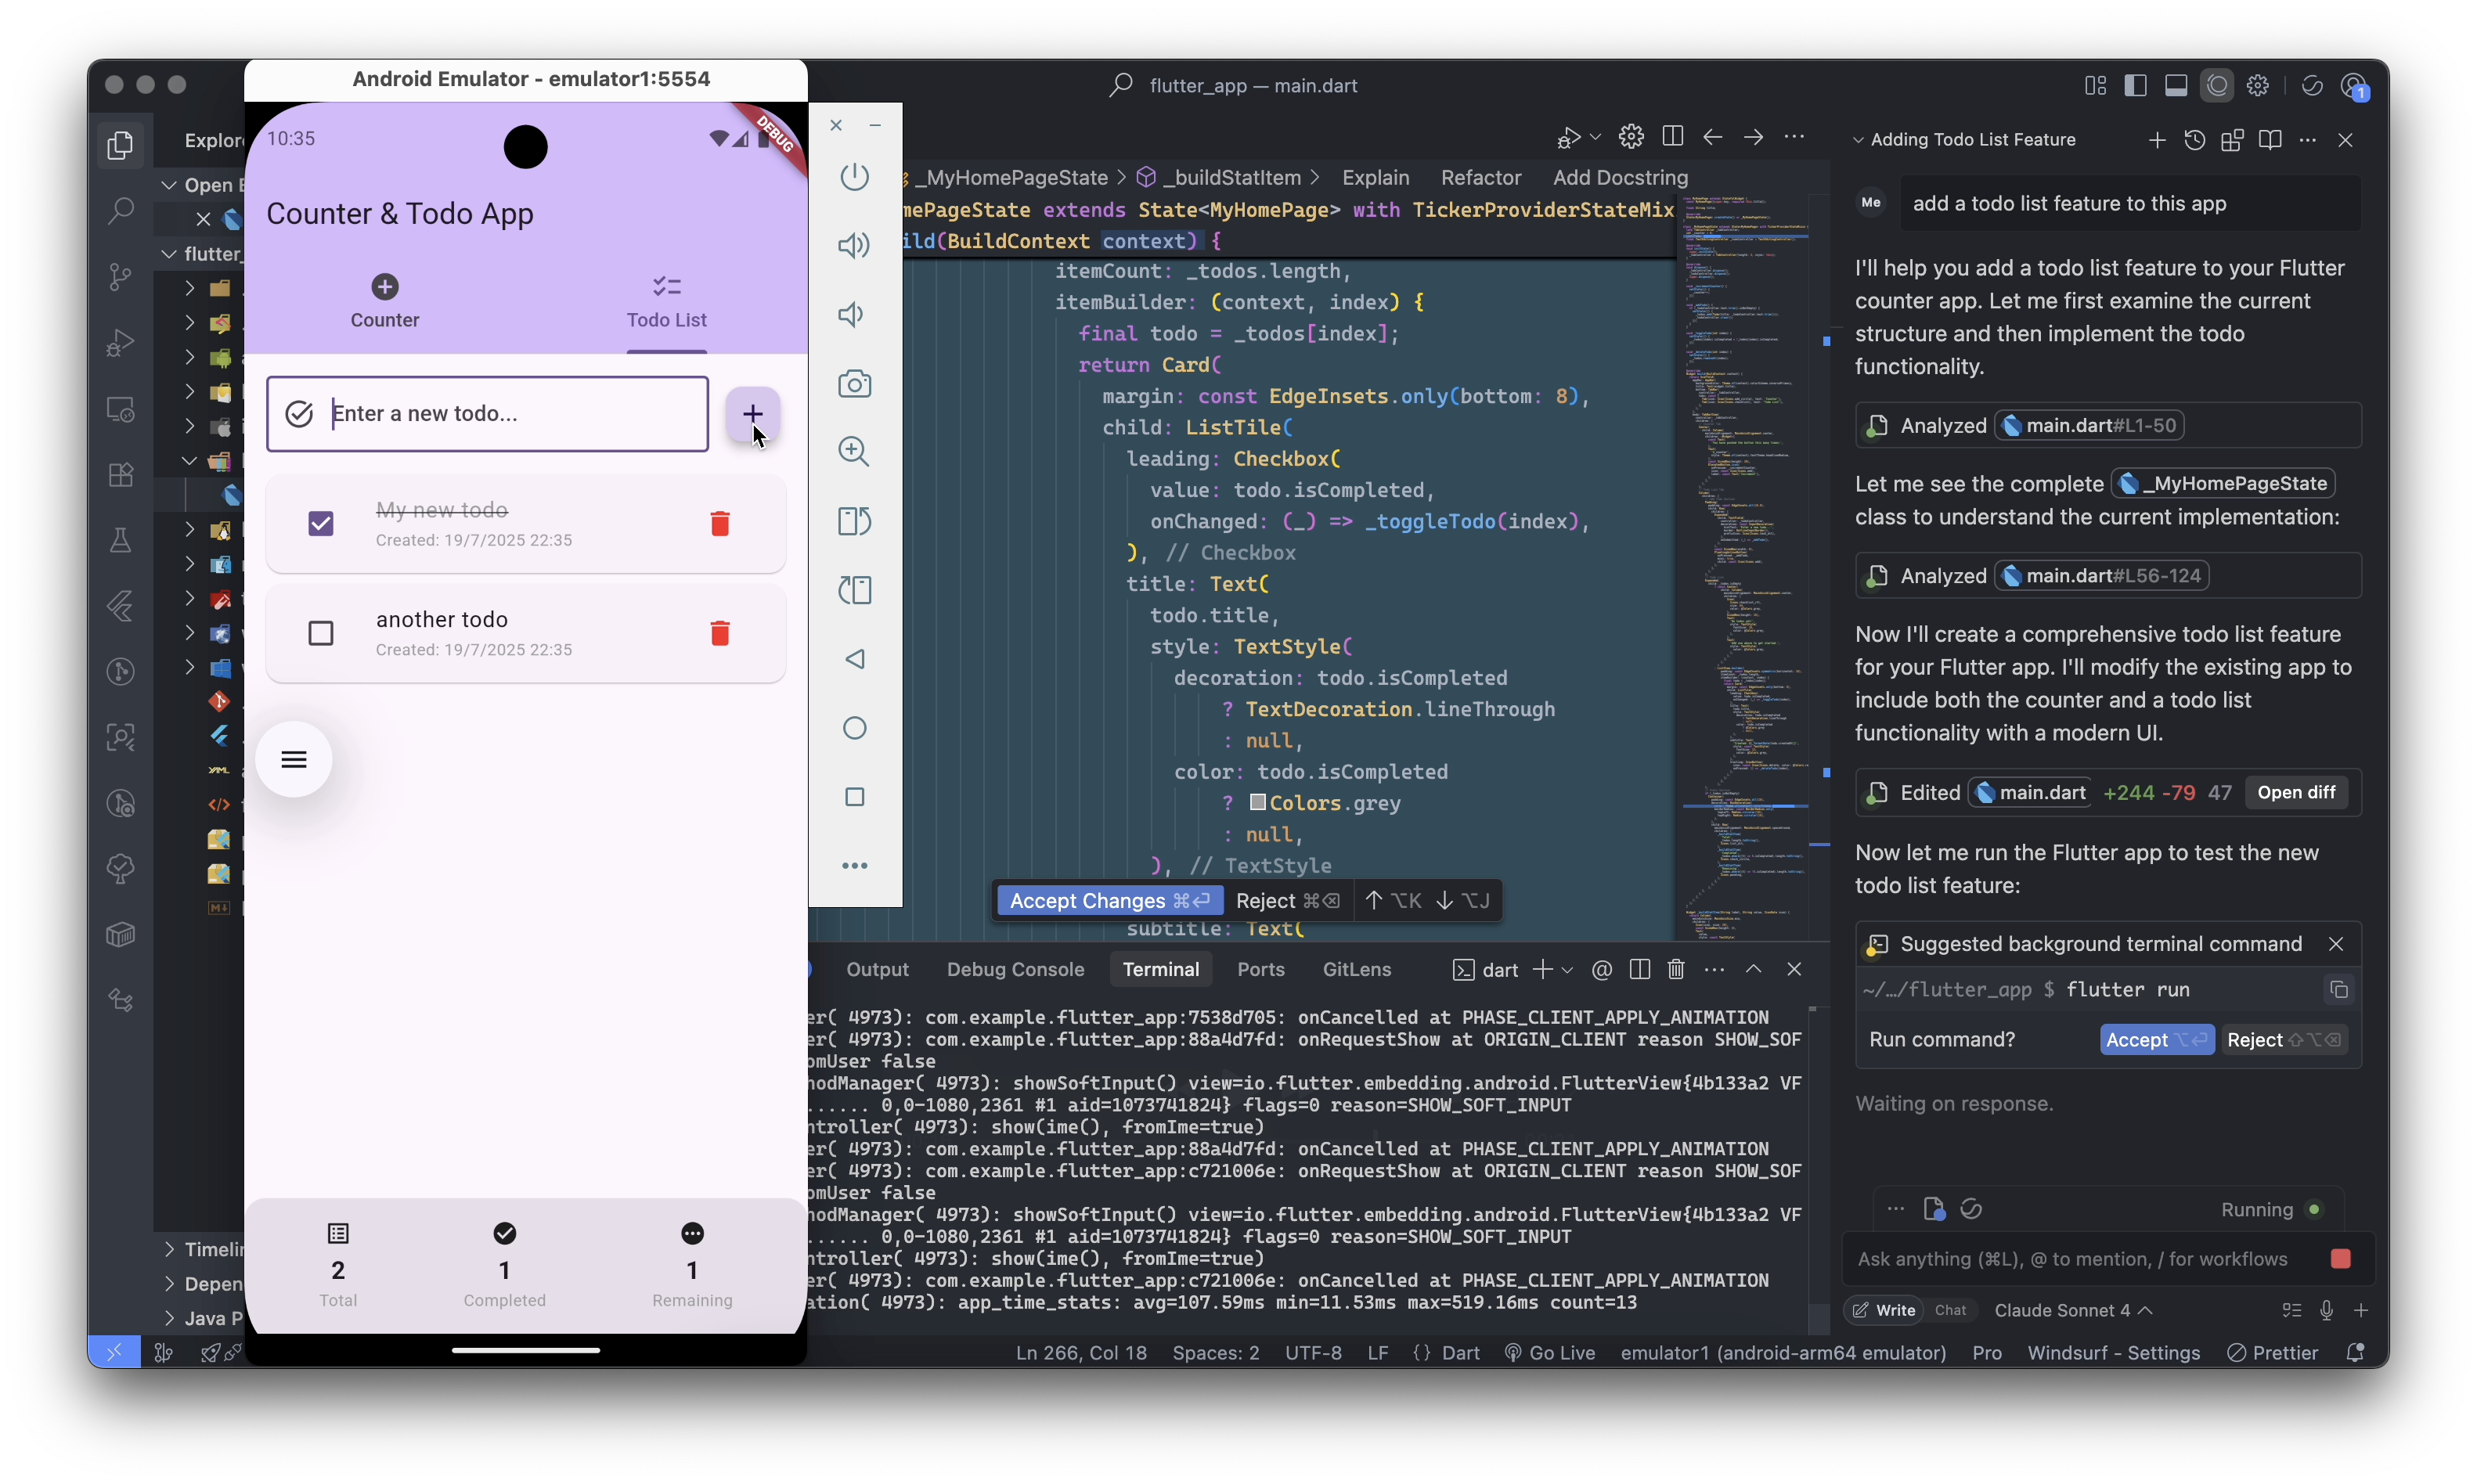Open the GitLens panel tab
This screenshot has width=2477, height=1484.
click(x=1356, y=969)
